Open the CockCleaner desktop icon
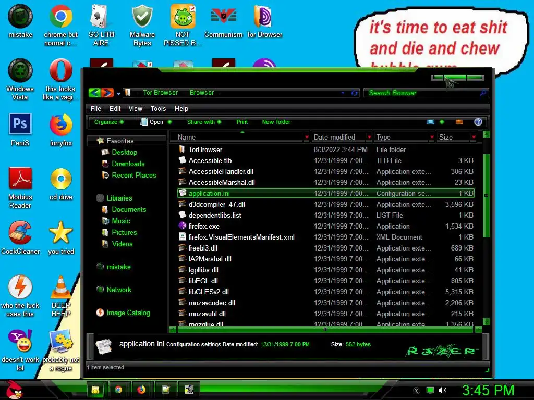The height and width of the screenshot is (400, 534). coord(20,238)
